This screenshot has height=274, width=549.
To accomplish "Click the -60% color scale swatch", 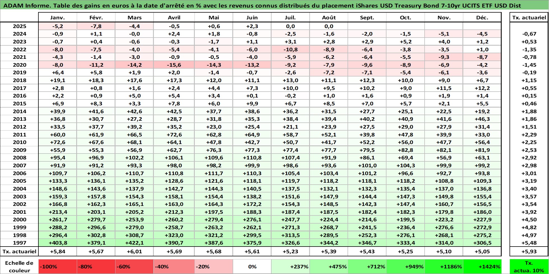I will tap(134, 266).
